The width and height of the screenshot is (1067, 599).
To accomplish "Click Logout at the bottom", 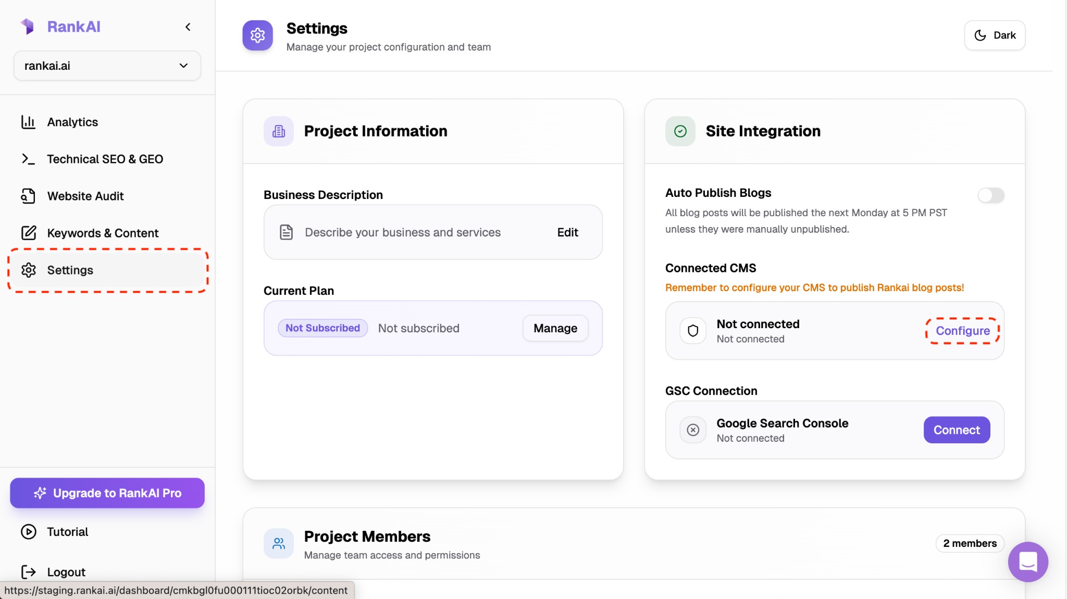I will pyautogui.click(x=66, y=571).
